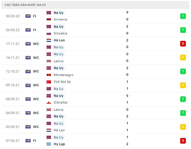Click the Slovakia flag icon
The image size is (191, 149).
click(49, 33)
